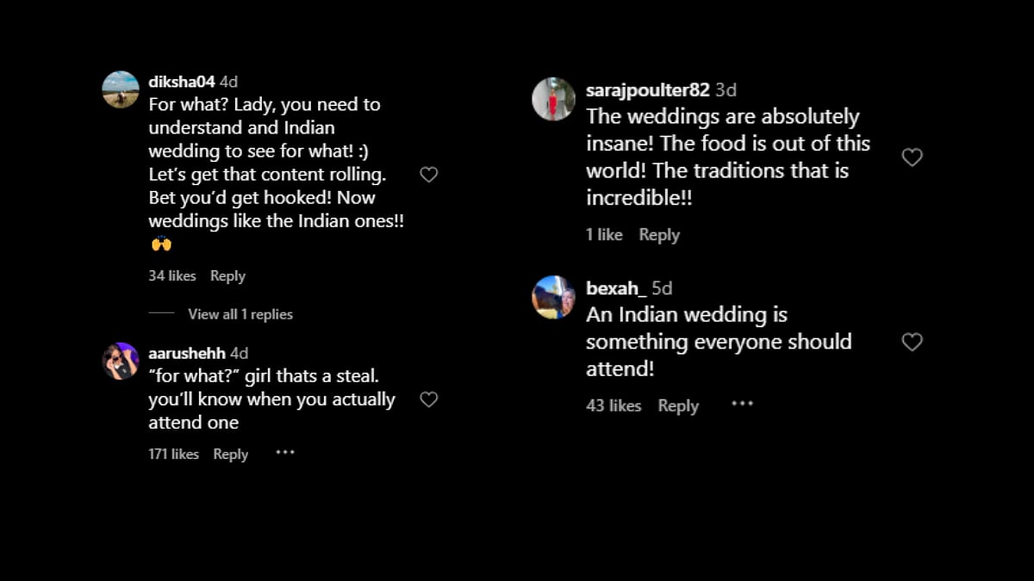Screen dimensions: 1034x581
Task: Open sarajpoulter82's profile picture
Action: click(553, 99)
